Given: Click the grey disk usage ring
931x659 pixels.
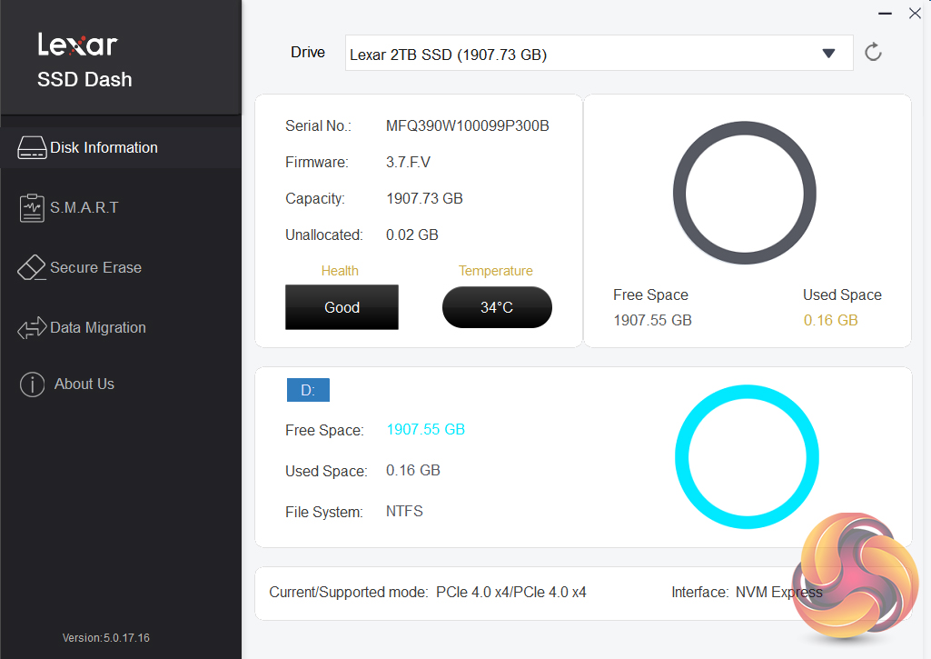Looking at the screenshot, I should coord(745,193).
